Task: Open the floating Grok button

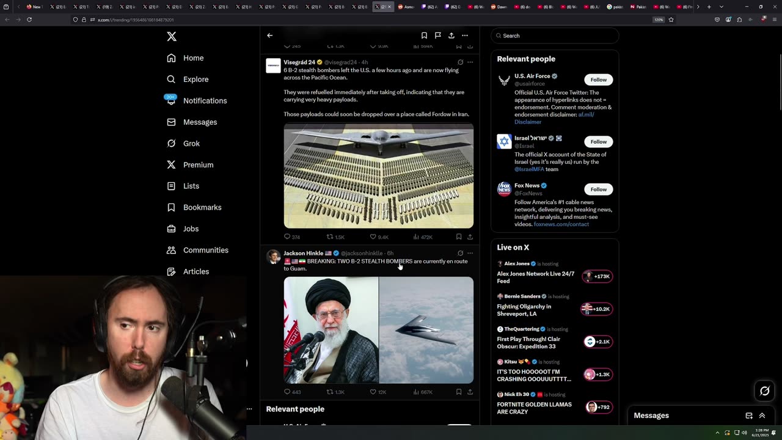Action: (x=764, y=391)
